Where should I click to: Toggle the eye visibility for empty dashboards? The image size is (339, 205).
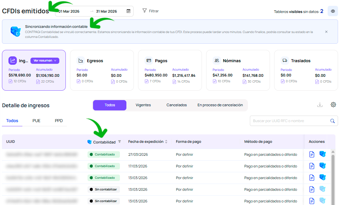[x=333, y=11]
